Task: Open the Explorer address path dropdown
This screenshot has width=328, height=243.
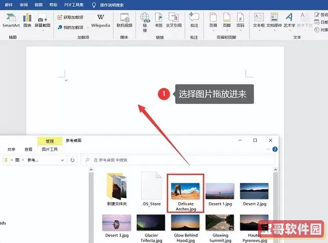Action: 62,160
